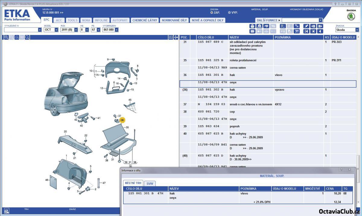Screen dimensions: 362x216
Task: Click the pushpin icon in the toolbar
Action: pyautogui.click(x=306, y=26)
